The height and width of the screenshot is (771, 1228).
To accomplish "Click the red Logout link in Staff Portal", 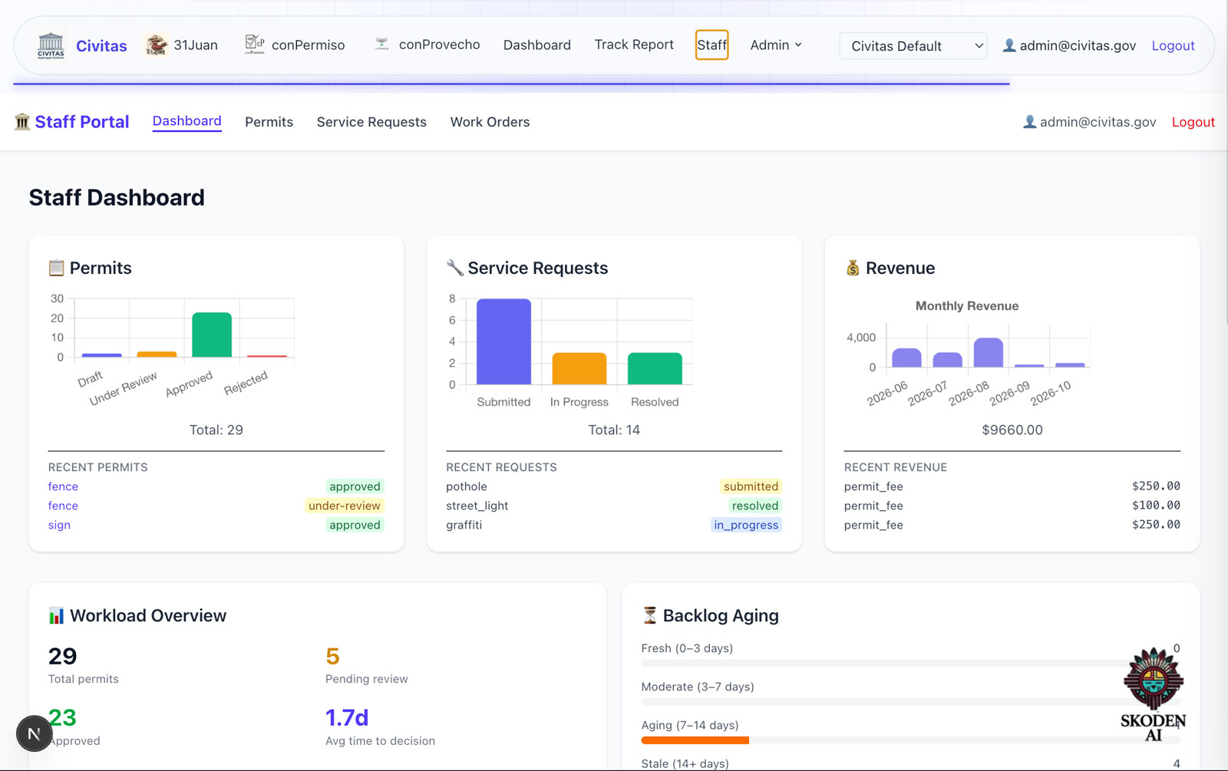I will pos(1193,122).
